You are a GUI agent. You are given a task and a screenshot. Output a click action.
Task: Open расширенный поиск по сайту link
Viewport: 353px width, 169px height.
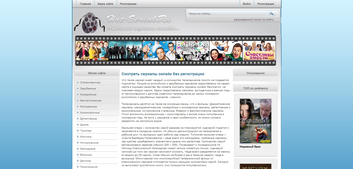click(x=254, y=20)
